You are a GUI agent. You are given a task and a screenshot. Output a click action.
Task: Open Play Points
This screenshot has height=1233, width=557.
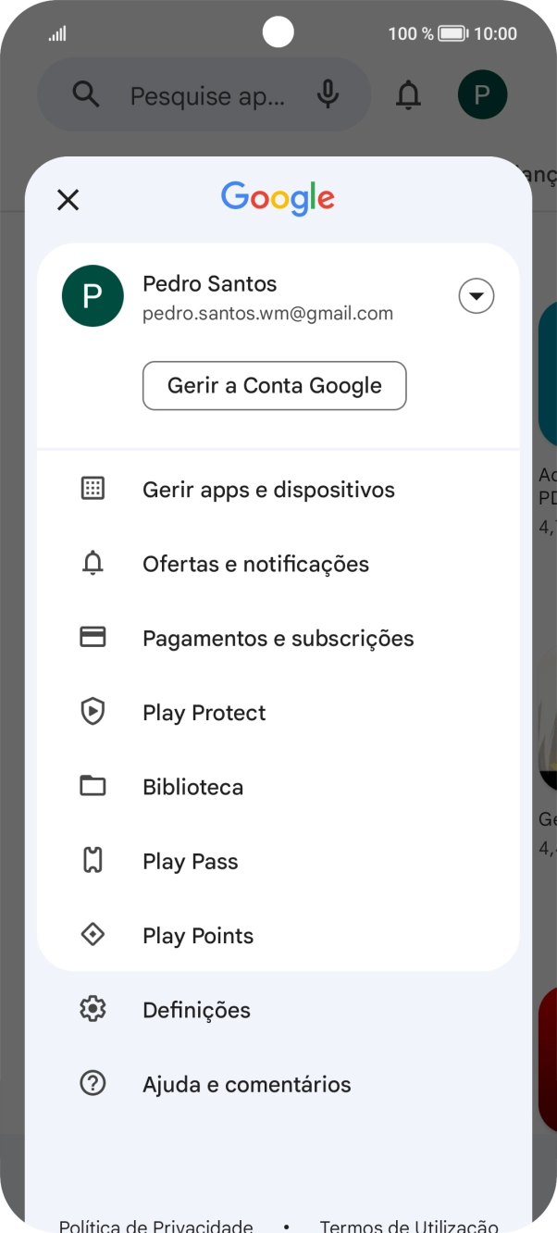(197, 935)
